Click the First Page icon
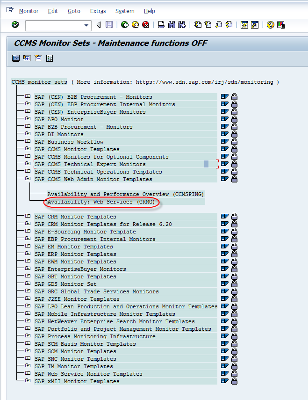 coord(198,25)
